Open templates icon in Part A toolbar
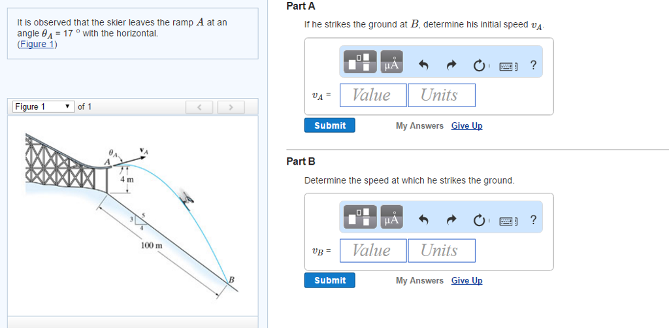This screenshot has width=669, height=328. pos(361,62)
